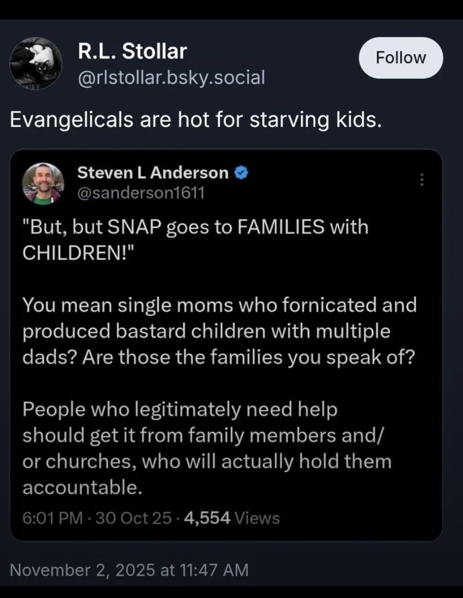Click the blue verified checkmark badge
Screen dimensions: 463x598
coord(242,174)
